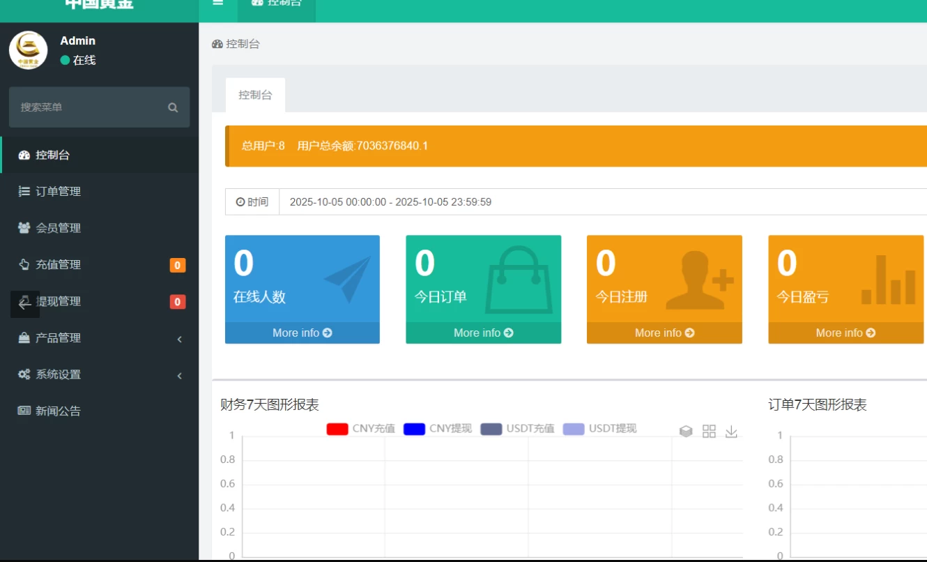Click the shopping bag icon on 今日订单
The image size is (927, 562).
click(518, 279)
